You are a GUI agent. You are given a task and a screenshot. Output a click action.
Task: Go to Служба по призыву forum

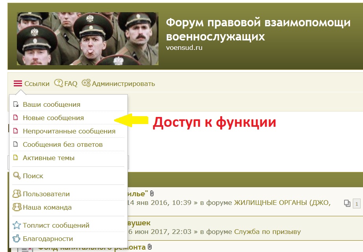point(267,232)
